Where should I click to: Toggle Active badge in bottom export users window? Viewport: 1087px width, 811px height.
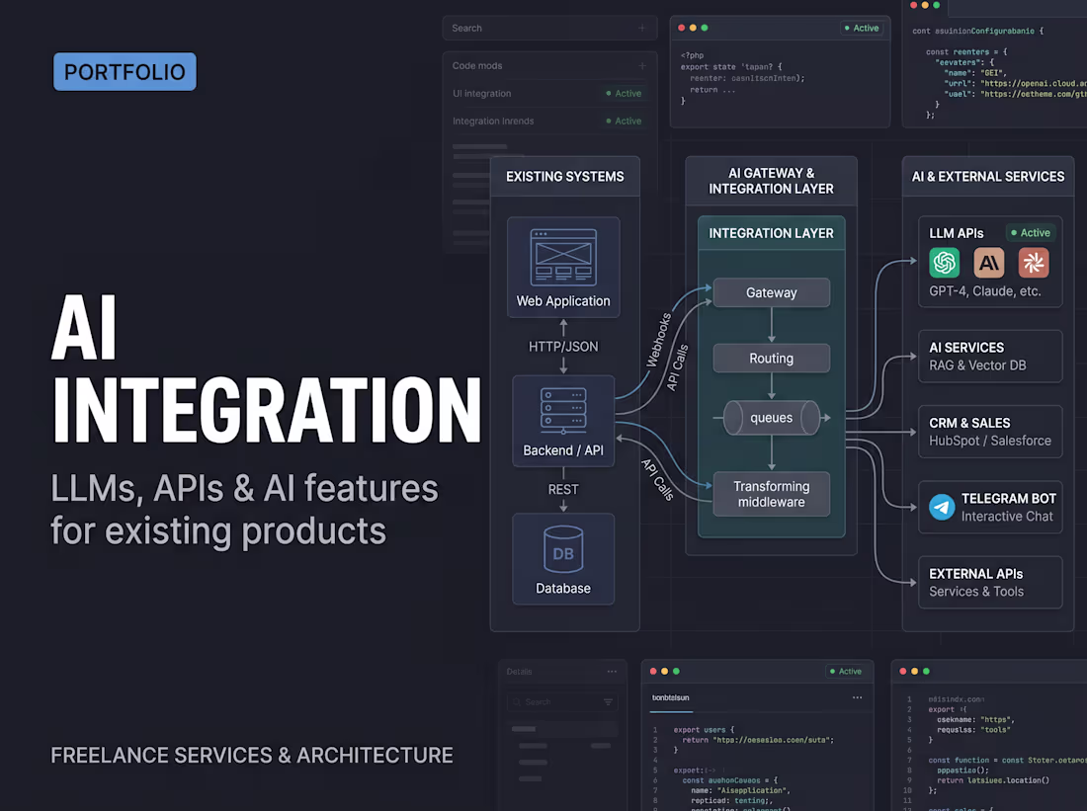[x=846, y=671]
